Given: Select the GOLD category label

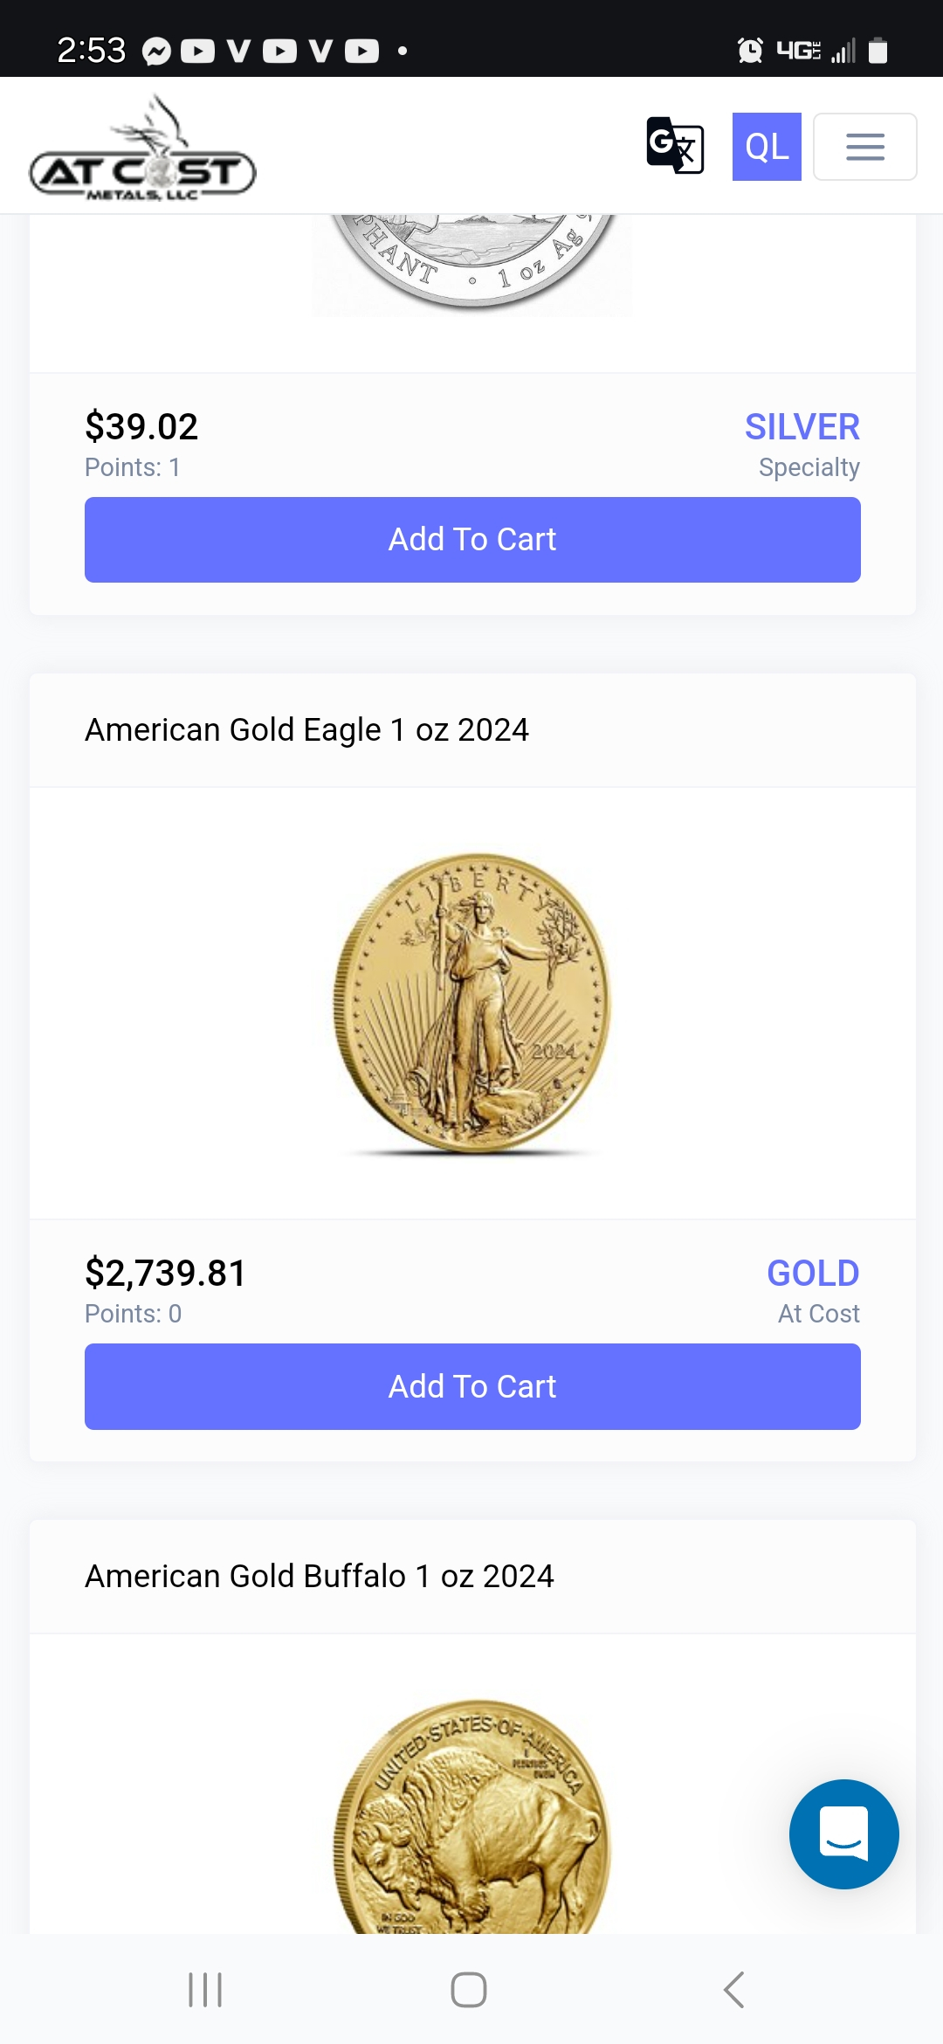Looking at the screenshot, I should click(x=812, y=1274).
